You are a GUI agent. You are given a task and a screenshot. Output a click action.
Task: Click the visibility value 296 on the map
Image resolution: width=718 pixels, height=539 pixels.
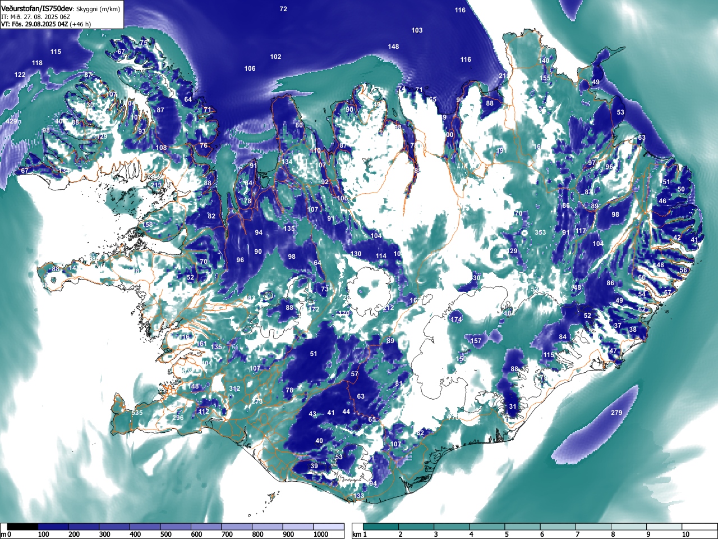(178, 418)
